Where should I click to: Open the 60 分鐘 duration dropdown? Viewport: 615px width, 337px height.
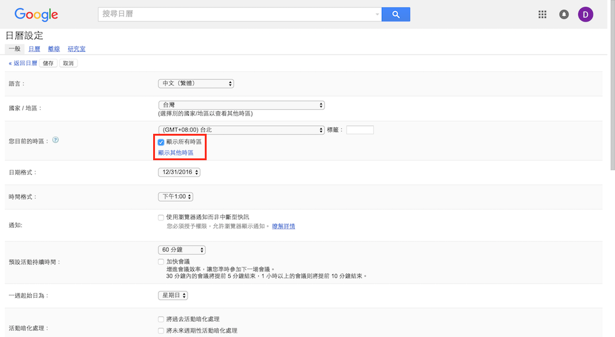pos(181,250)
